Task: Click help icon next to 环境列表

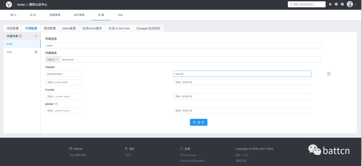Action: point(20,36)
